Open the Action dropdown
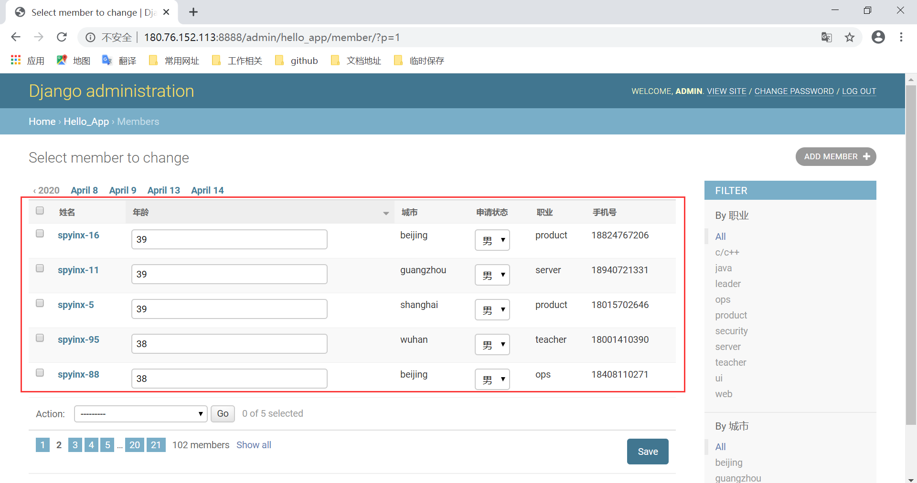 [140, 414]
